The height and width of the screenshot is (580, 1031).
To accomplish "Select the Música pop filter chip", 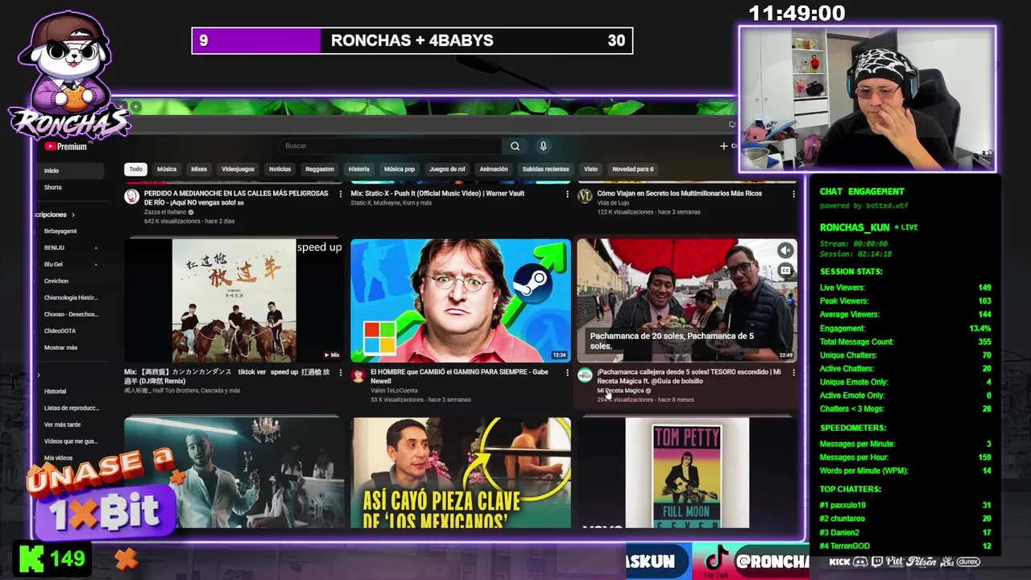I will click(400, 169).
